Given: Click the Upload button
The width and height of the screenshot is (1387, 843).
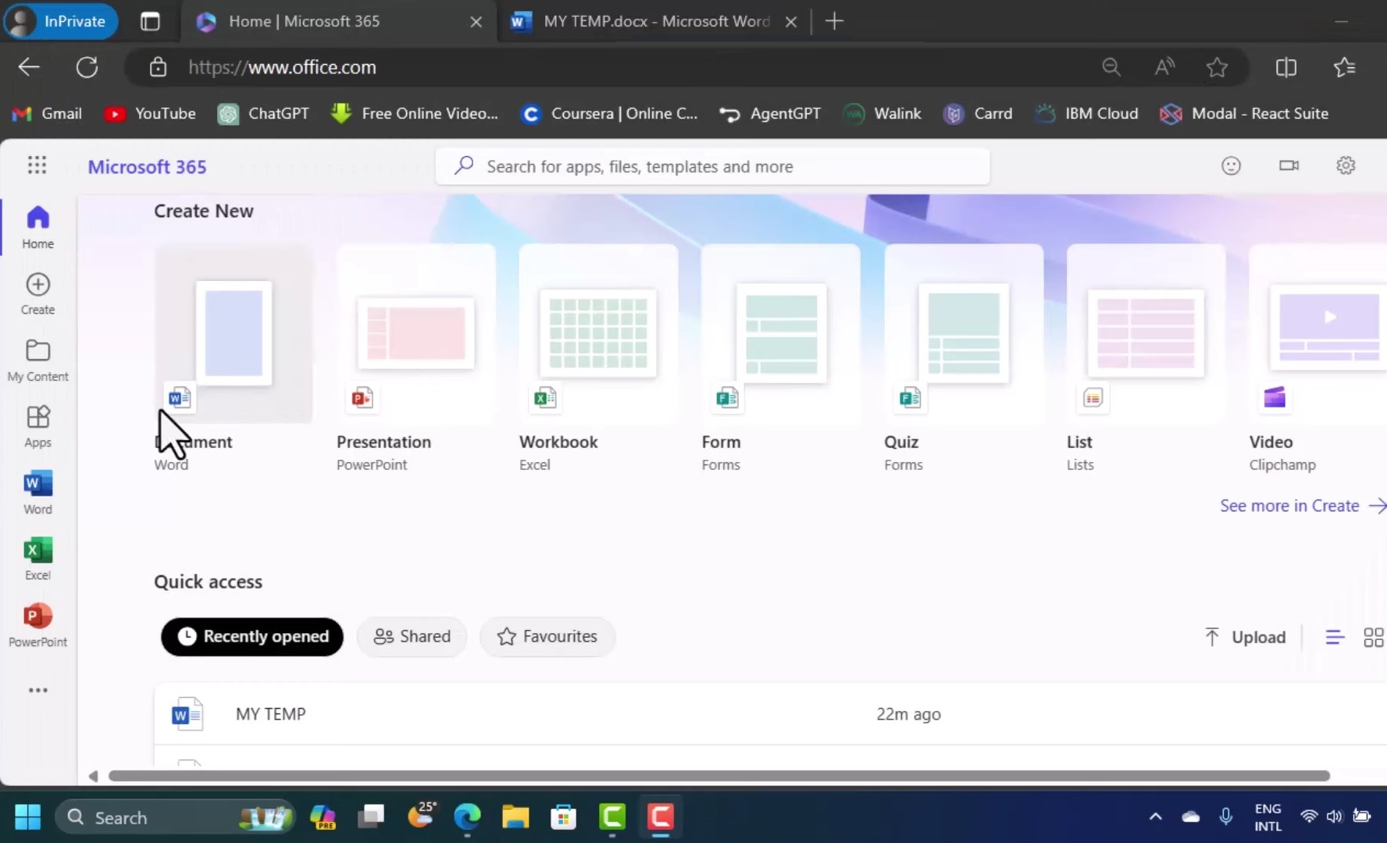Looking at the screenshot, I should coord(1245,637).
